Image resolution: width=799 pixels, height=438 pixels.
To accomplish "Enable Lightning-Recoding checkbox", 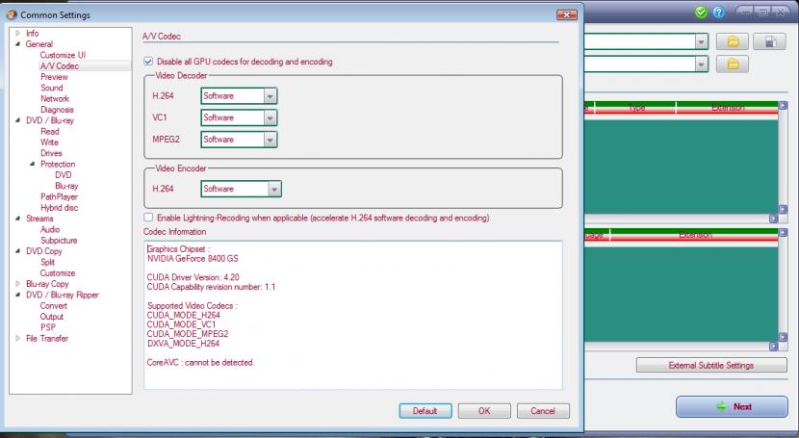I will [148, 219].
